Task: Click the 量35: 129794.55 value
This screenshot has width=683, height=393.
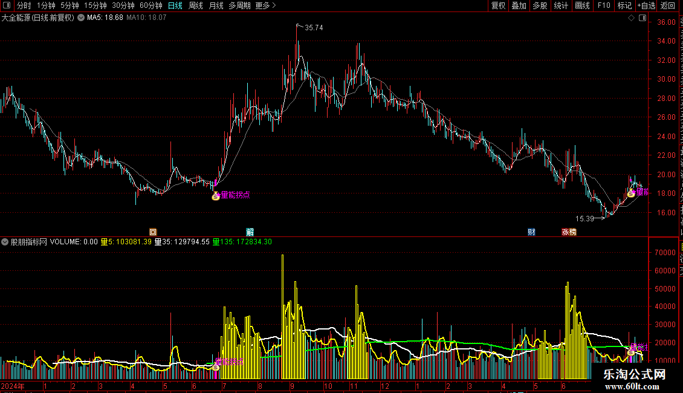Action: 182,242
